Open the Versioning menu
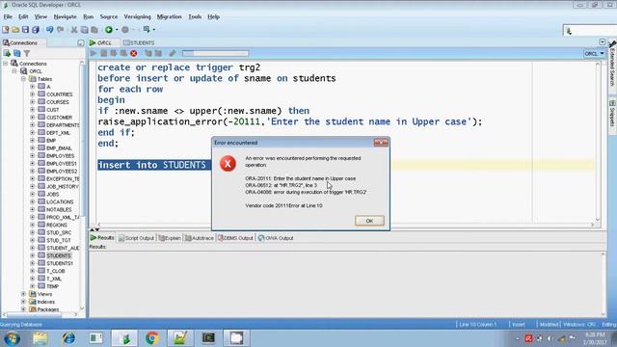This screenshot has height=347, width=617. coord(137,17)
